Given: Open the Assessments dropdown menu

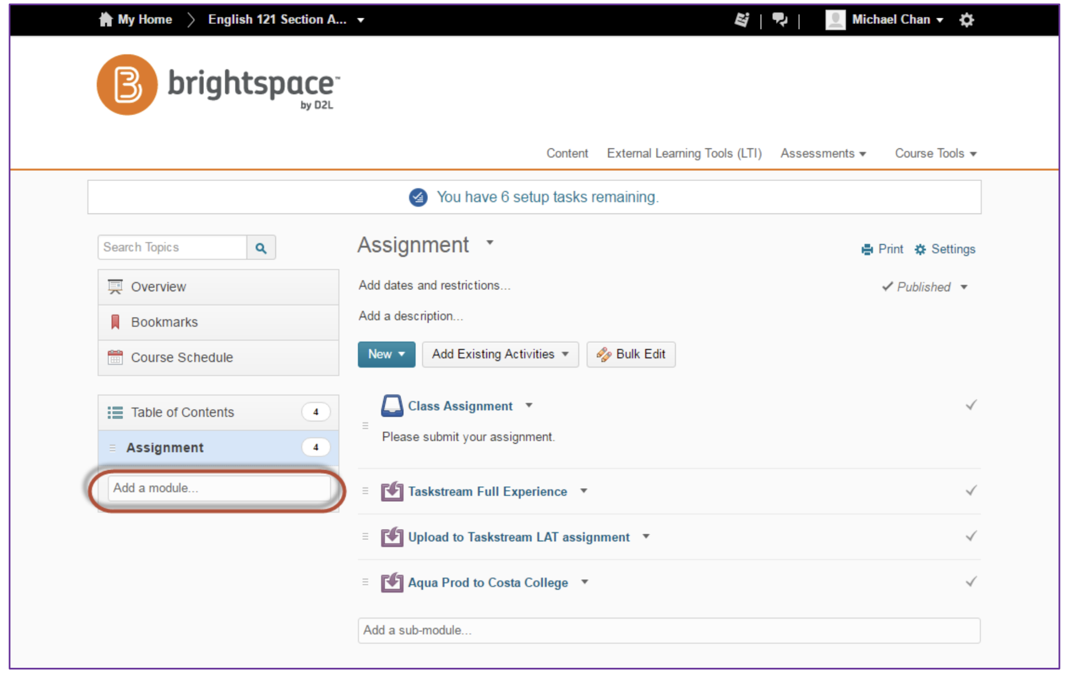Looking at the screenshot, I should point(823,154).
